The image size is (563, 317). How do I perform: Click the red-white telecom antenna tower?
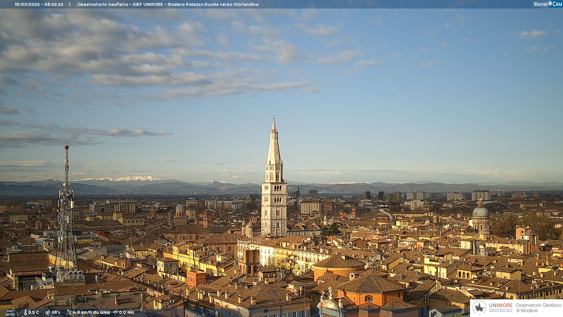click(67, 205)
